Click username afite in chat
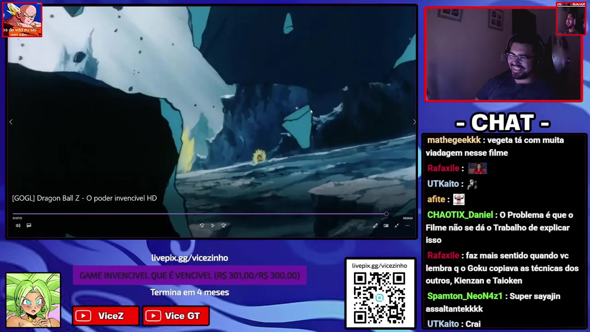 tap(436, 199)
